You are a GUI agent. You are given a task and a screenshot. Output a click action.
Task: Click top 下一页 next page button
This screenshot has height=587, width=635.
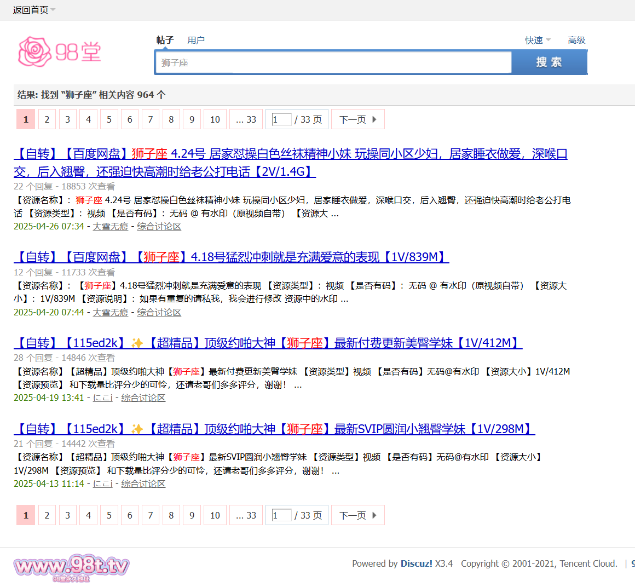click(357, 119)
